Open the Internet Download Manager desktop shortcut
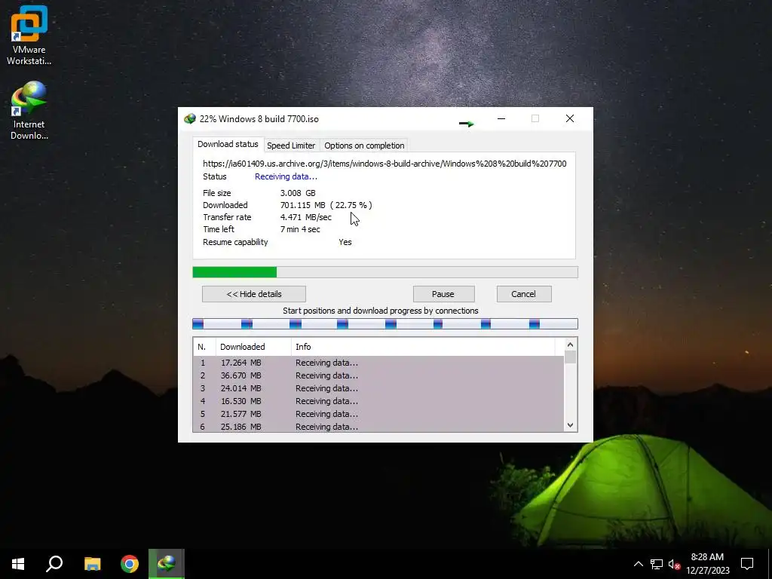772x579 pixels. [x=29, y=110]
